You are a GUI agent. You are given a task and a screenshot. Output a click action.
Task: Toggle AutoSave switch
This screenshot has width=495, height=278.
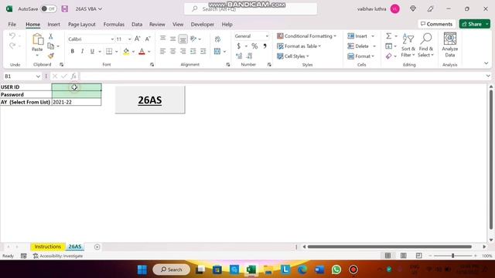[48, 8]
